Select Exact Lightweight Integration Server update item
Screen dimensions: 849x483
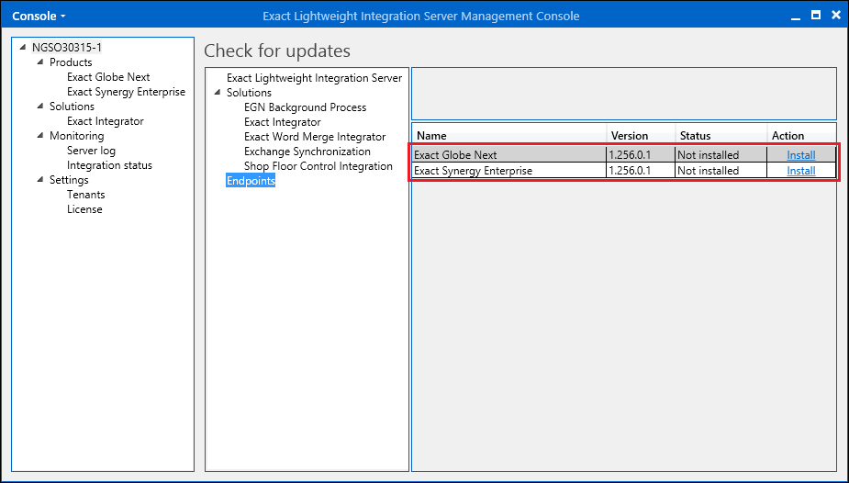coord(314,78)
